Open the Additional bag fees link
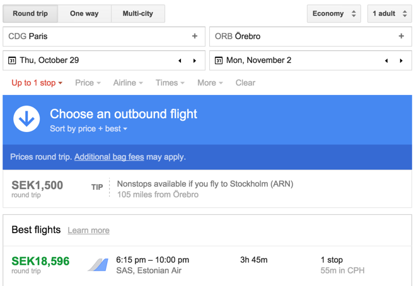416x286 pixels. point(109,157)
